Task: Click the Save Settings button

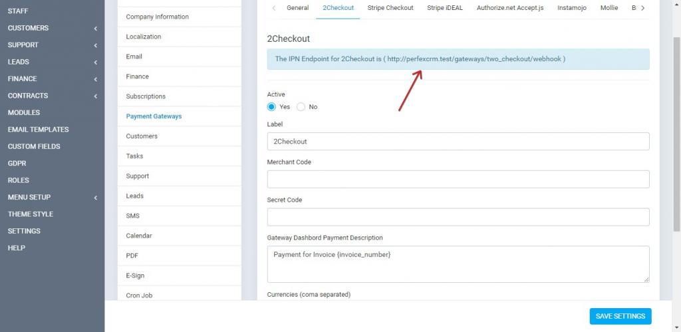Action: click(620, 316)
